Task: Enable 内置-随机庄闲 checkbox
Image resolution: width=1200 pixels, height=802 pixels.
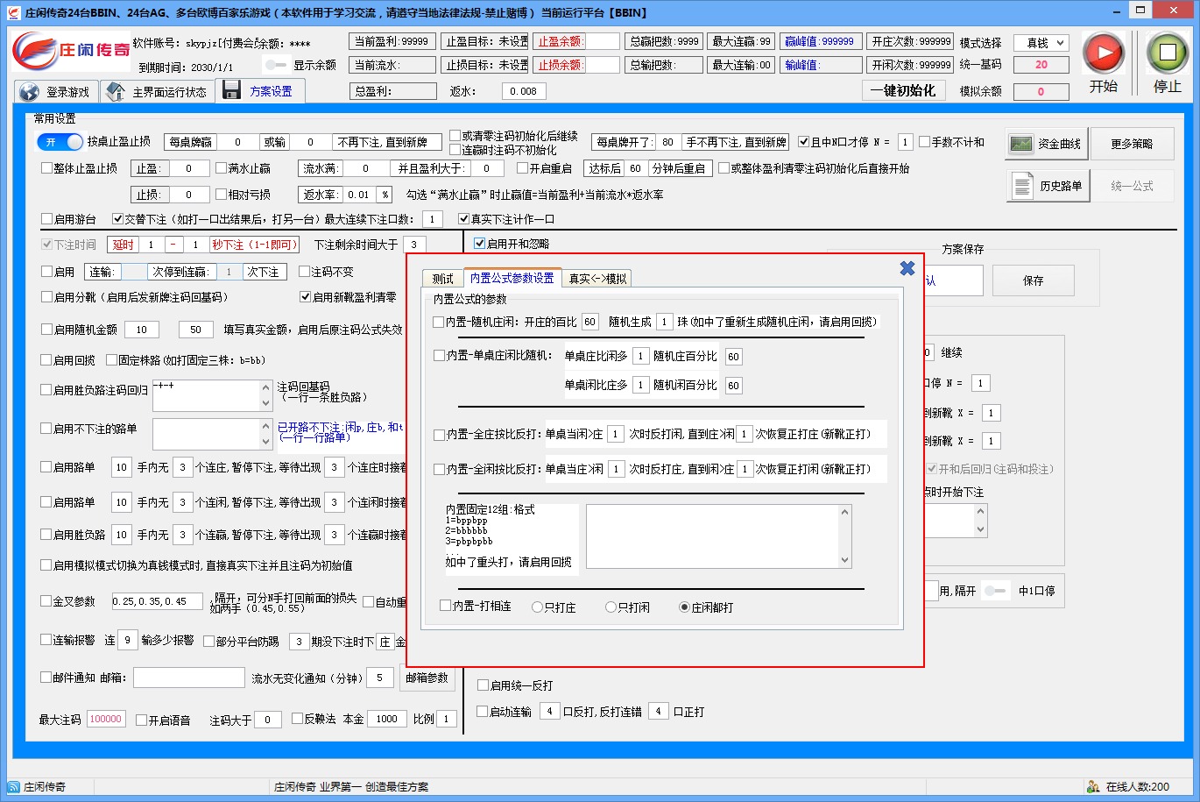Action: click(439, 322)
